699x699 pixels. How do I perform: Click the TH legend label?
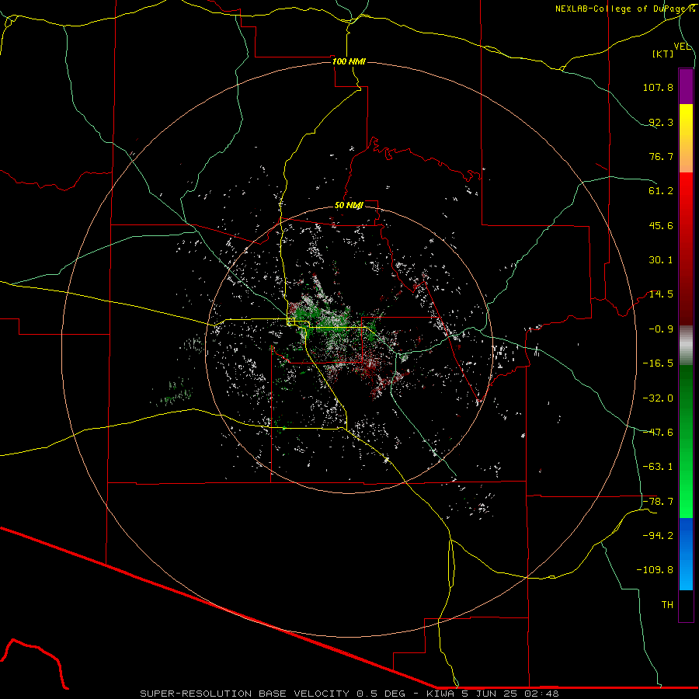[667, 604]
